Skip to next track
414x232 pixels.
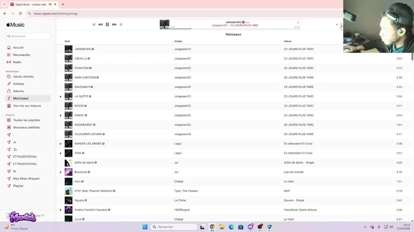[x=114, y=24]
